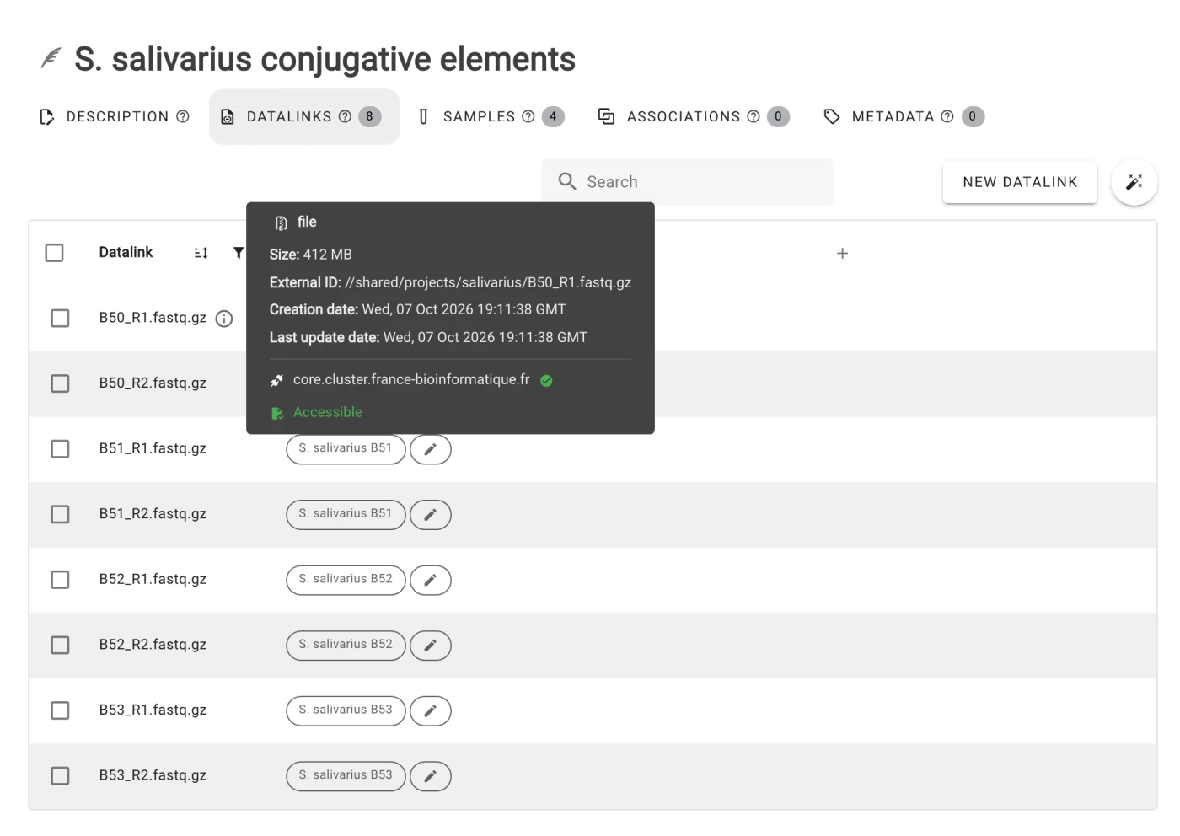Click the help icon beside SAMPLES
Viewport: 1180px width, 836px height.
click(528, 116)
